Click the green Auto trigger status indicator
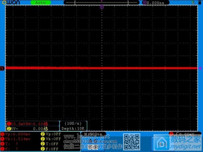Viewport: 203px width, 152px height. [41, 3]
